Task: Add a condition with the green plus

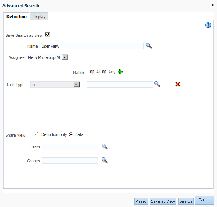Action: click(x=120, y=72)
